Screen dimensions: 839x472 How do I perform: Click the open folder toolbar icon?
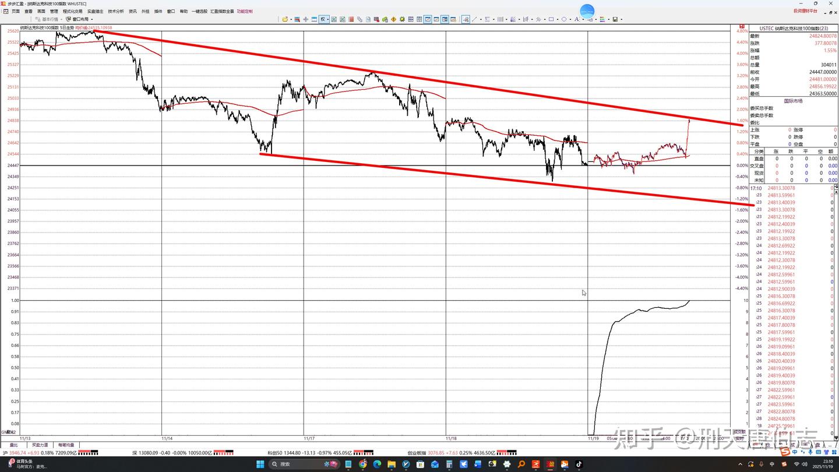[x=285, y=19]
